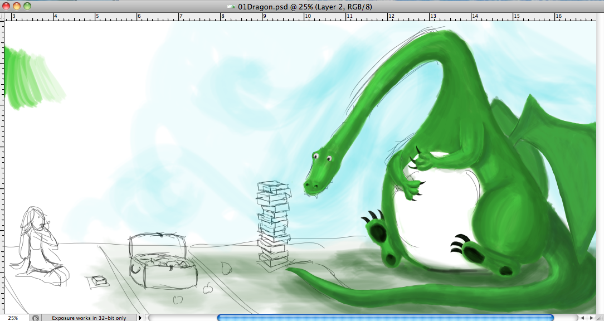This screenshot has height=321, width=604.
Task: Close the 01Dragon.psd document window
Action: (x=6, y=6)
